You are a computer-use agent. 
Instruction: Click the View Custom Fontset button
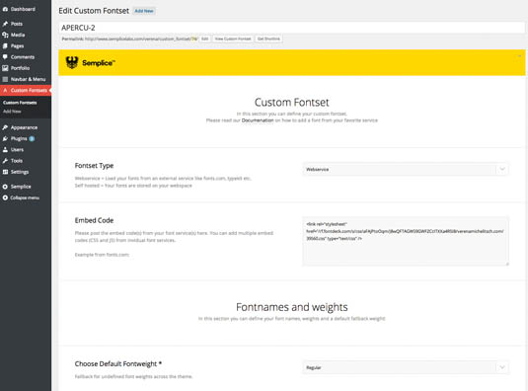233,39
